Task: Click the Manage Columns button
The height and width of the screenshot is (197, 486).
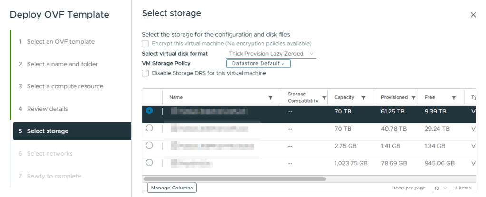Action: point(172,188)
